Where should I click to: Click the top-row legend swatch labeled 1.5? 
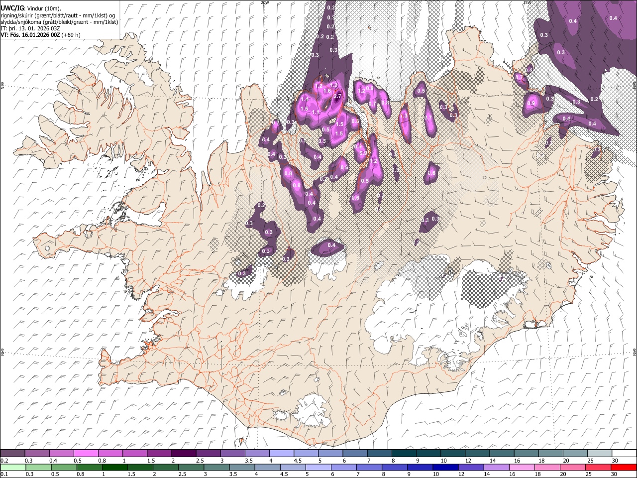tap(159, 453)
